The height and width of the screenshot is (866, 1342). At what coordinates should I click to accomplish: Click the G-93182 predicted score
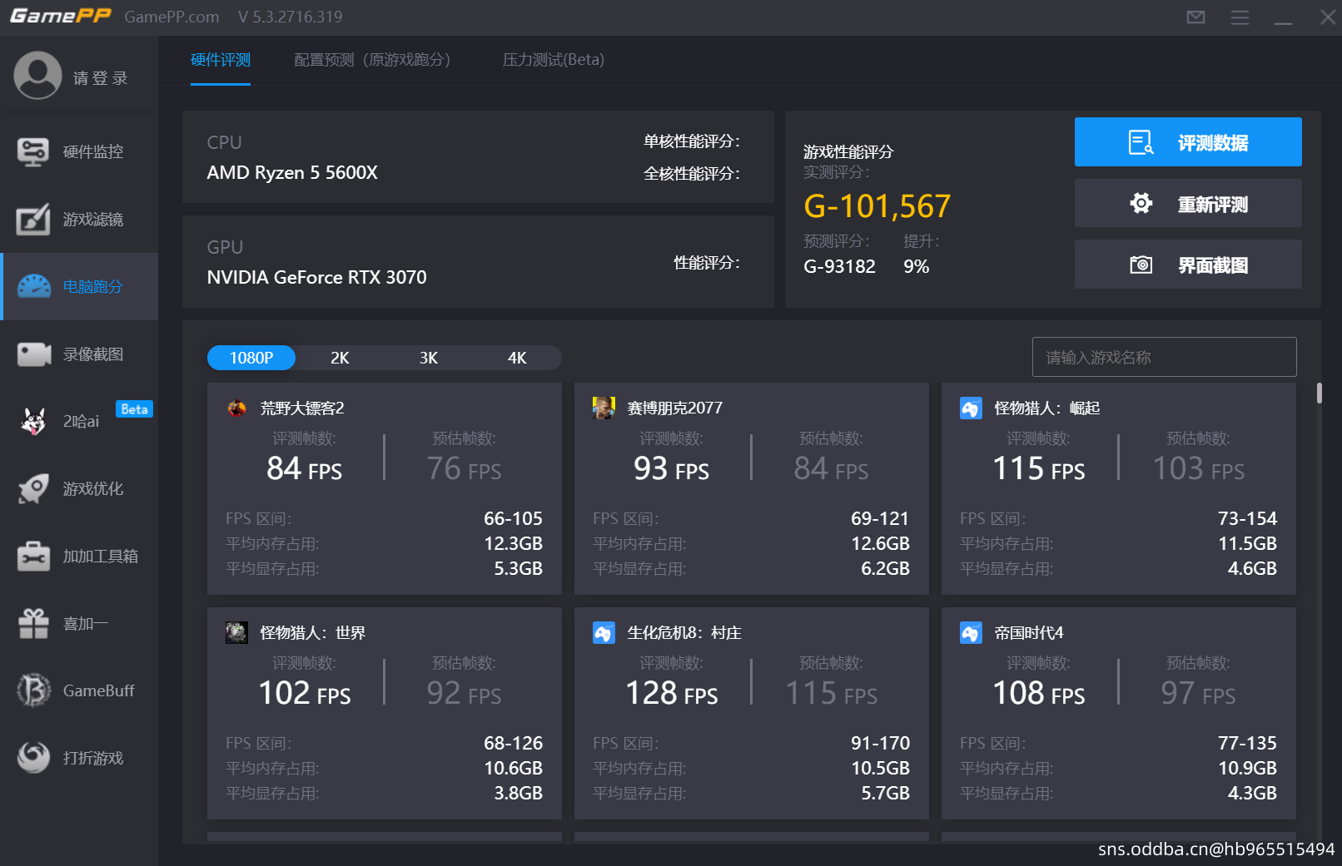839,267
